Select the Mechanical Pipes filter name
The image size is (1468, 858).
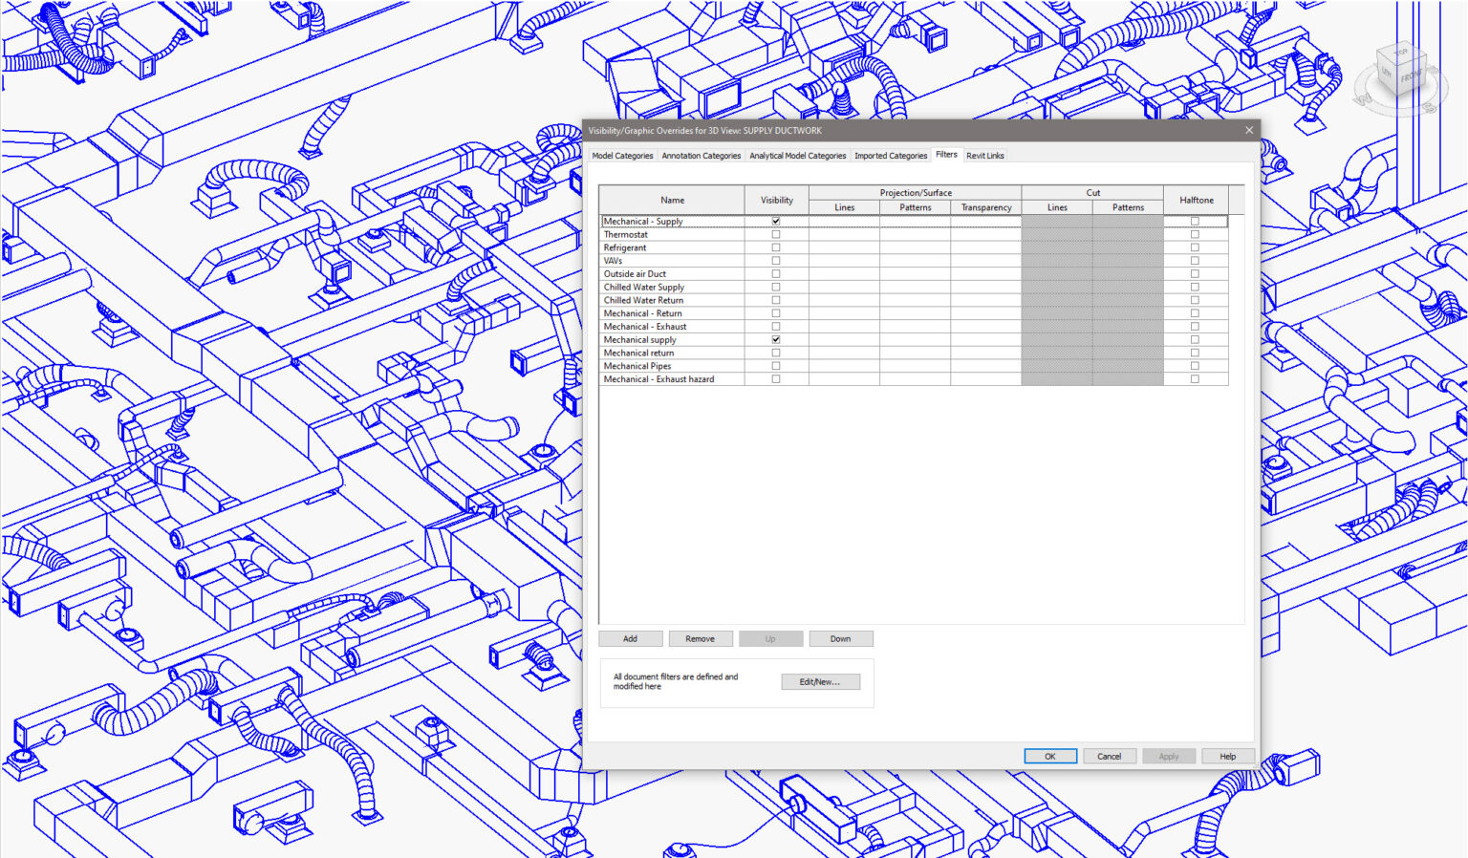click(x=637, y=366)
